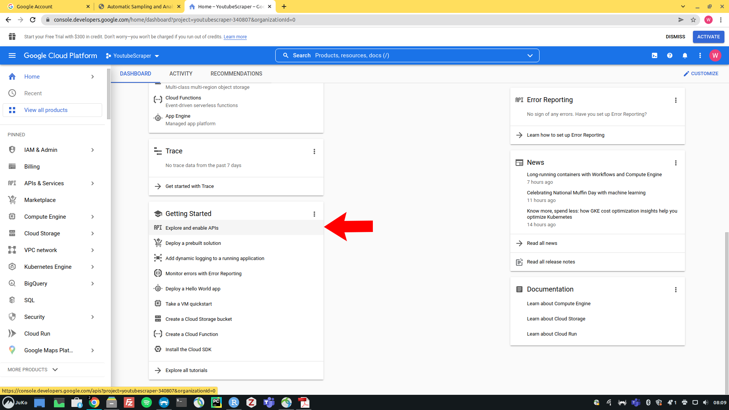Image resolution: width=729 pixels, height=410 pixels.
Task: Click the ACTIVATE free trial button
Action: click(x=708, y=37)
